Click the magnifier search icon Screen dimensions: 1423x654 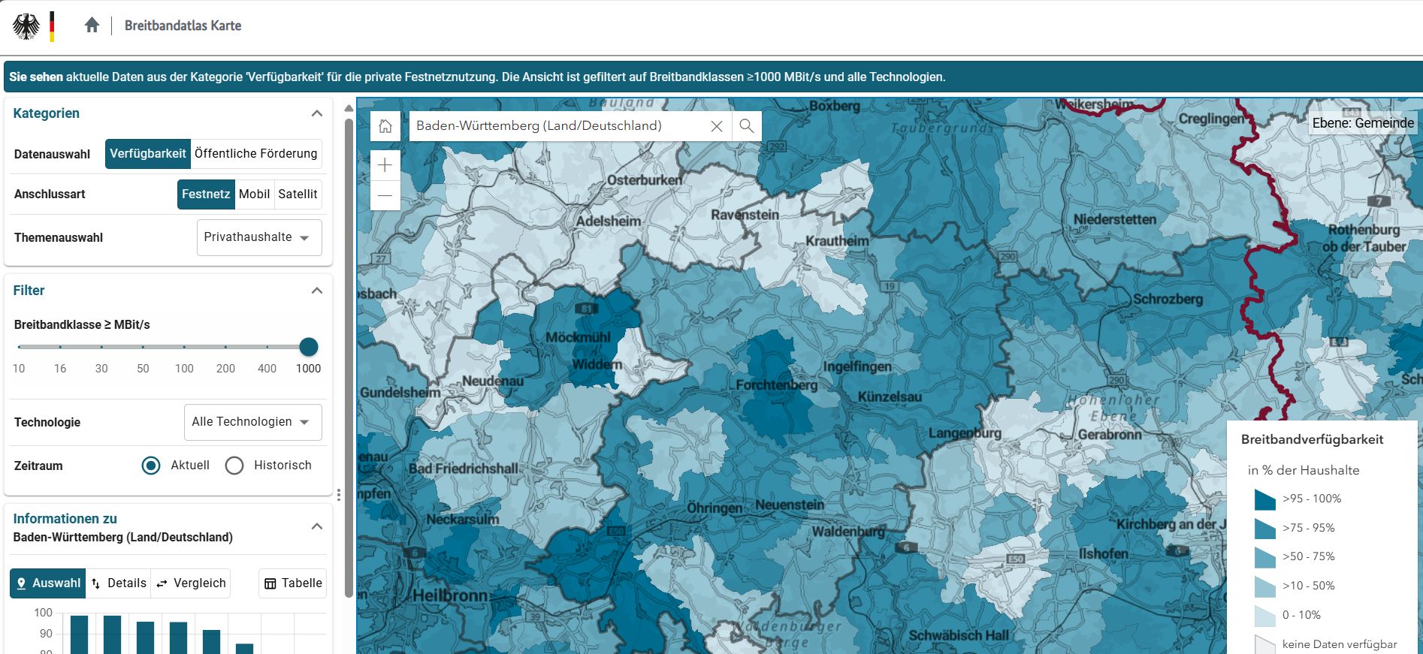746,126
